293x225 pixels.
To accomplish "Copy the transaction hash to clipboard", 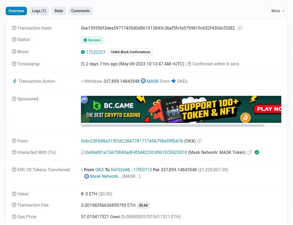I will click(240, 28).
